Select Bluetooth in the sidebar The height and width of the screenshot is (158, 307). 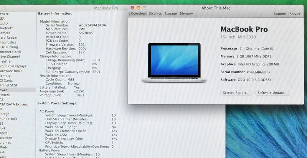pyautogui.click(x=7, y=28)
